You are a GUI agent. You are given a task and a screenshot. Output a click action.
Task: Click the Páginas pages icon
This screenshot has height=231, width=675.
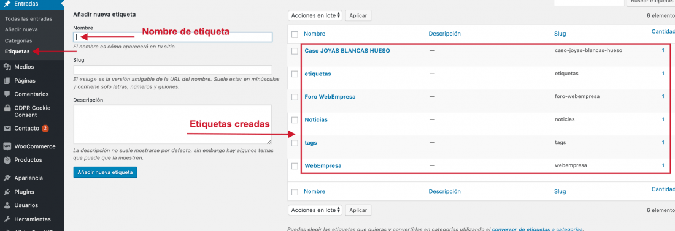7,80
